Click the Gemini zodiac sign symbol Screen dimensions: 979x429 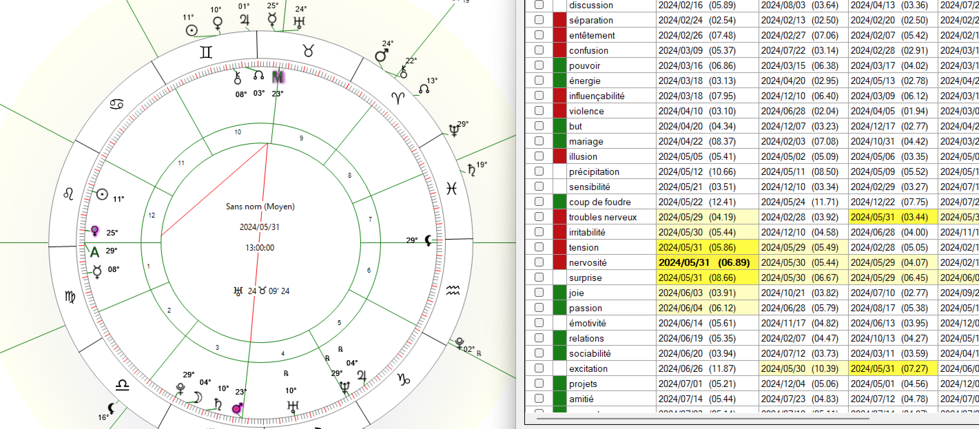tap(206, 52)
